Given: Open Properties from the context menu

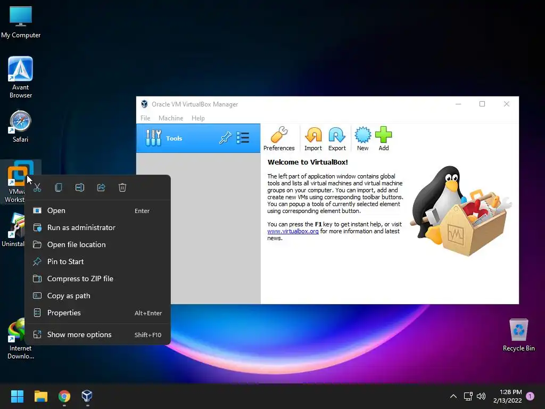Looking at the screenshot, I should pyautogui.click(x=98, y=313).
